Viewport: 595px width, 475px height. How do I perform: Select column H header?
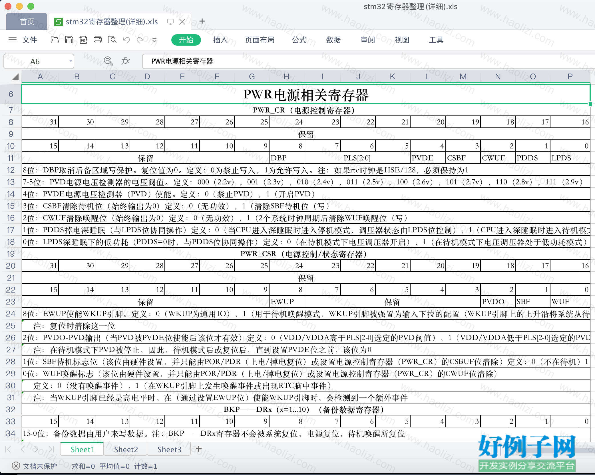pyautogui.click(x=287, y=76)
